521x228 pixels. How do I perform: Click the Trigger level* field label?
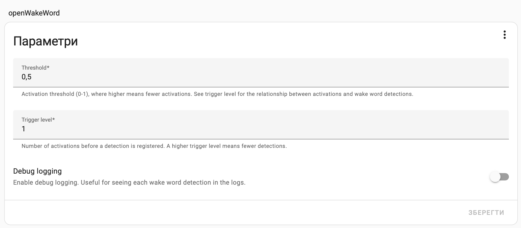(x=38, y=120)
